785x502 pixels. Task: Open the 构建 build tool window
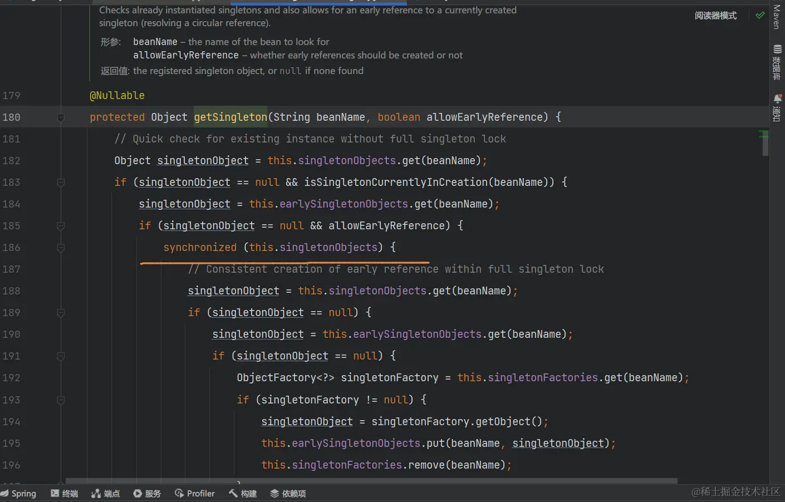tap(243, 494)
